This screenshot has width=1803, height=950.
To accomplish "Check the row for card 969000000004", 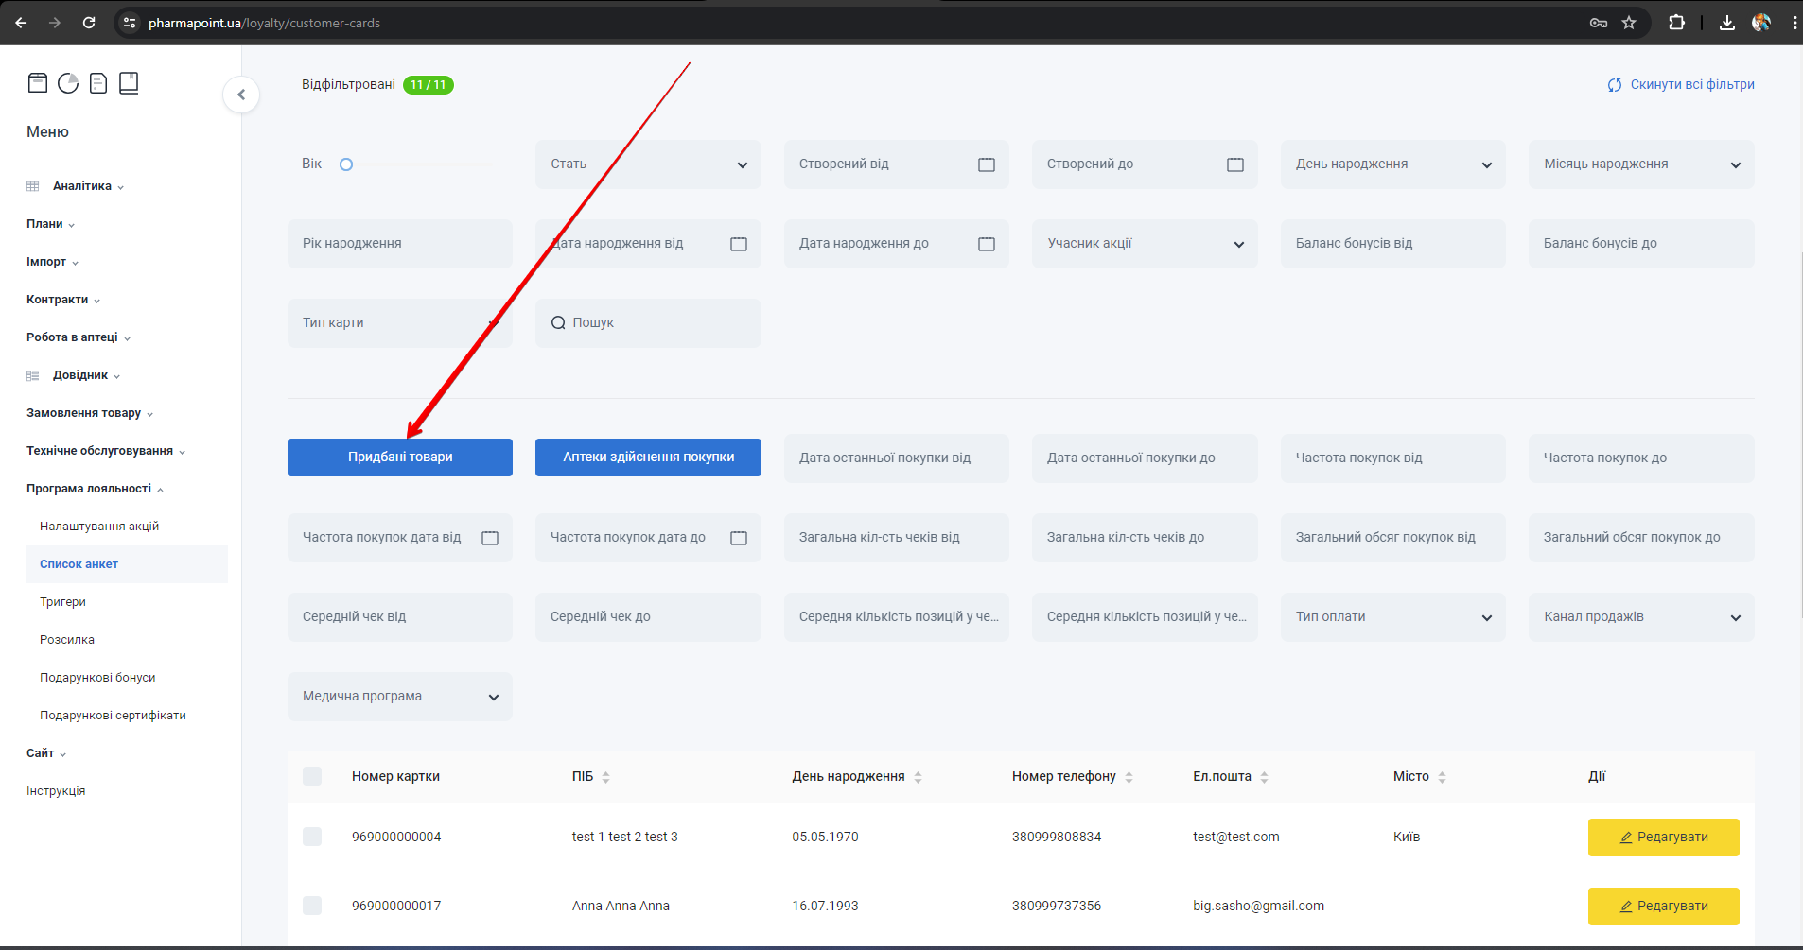I will [x=312, y=837].
